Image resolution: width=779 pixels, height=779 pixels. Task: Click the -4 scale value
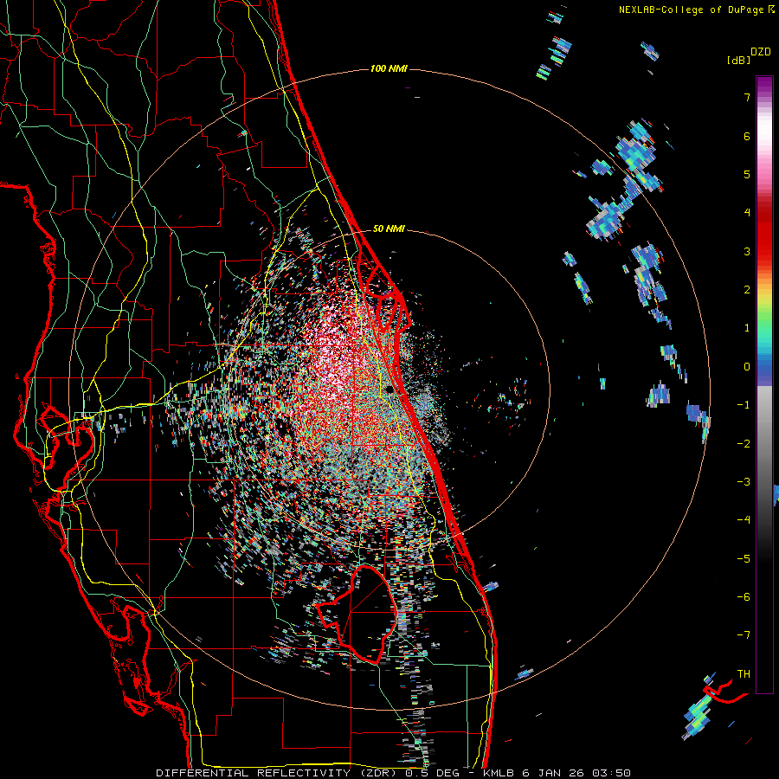click(x=744, y=520)
